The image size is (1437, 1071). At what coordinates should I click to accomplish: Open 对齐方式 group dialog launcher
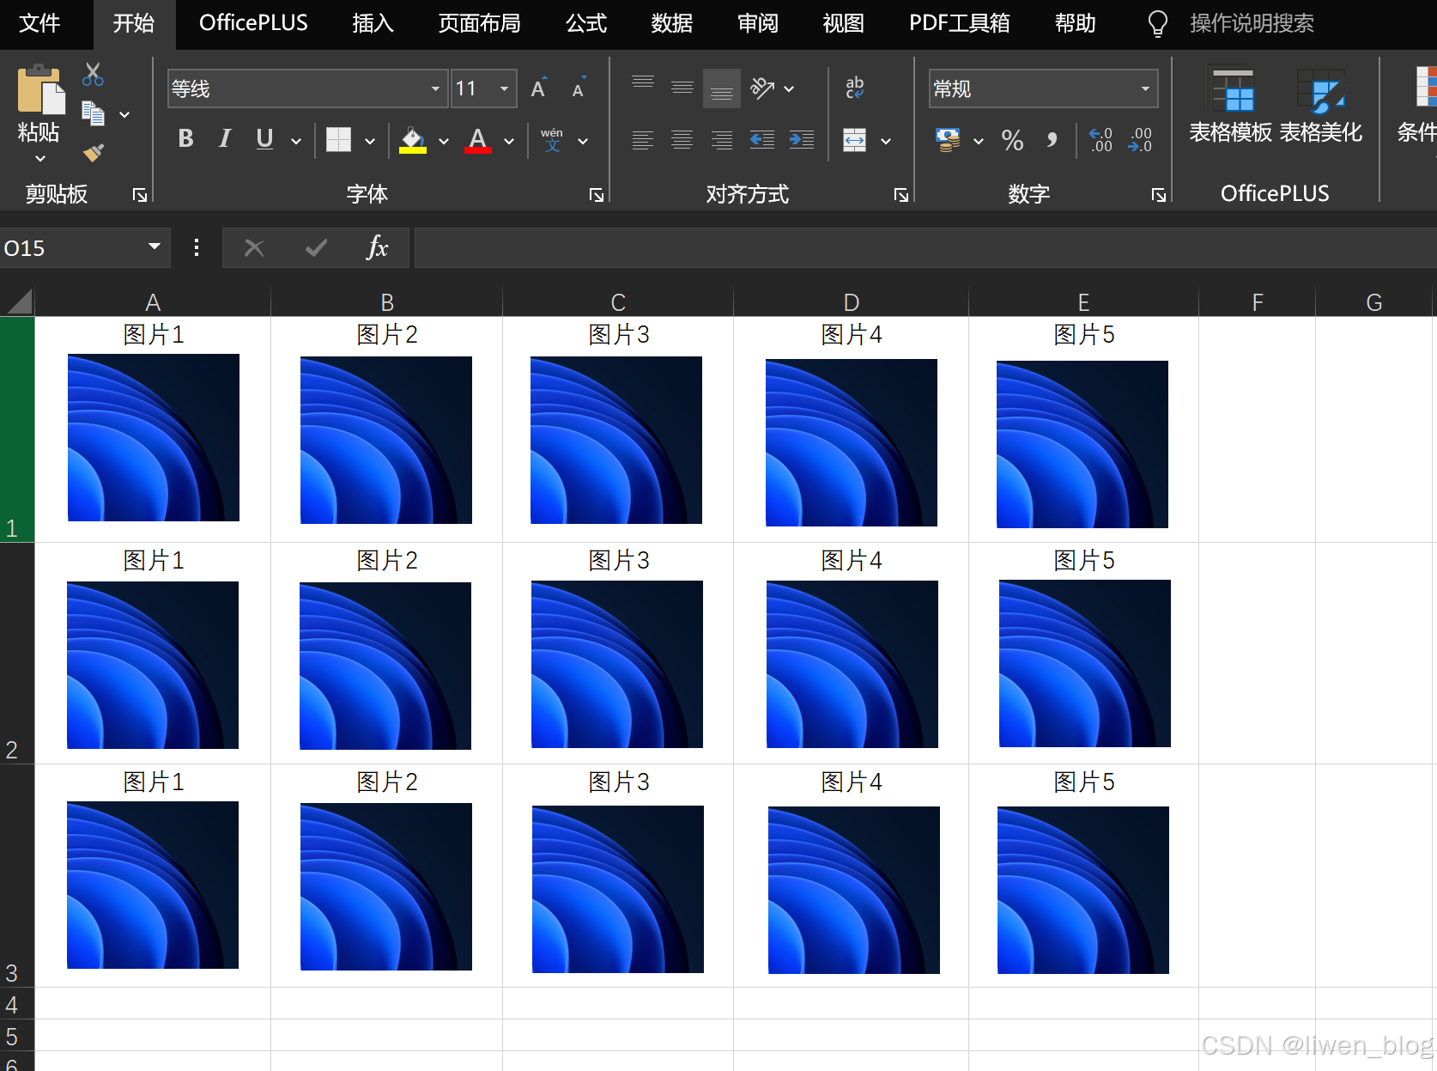[901, 196]
